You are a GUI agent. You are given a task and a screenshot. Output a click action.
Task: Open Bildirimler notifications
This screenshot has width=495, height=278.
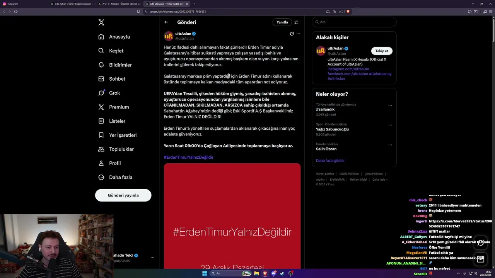point(115,65)
